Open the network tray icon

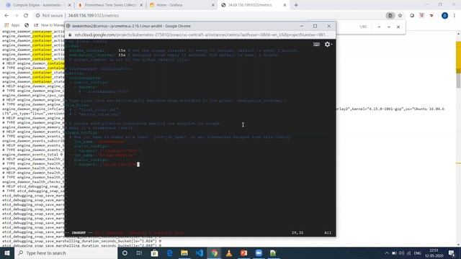point(408,253)
